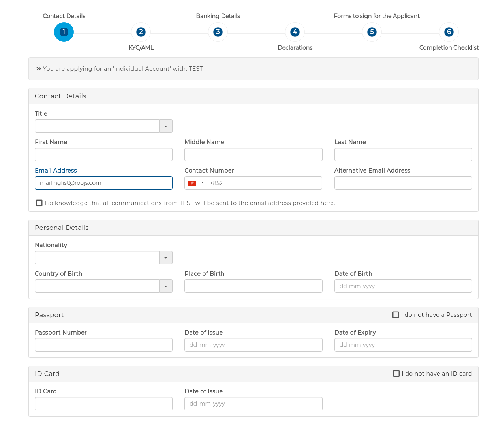Viewport: 492px width, 425px height.
Task: Focus the First Name field
Action: 103,154
